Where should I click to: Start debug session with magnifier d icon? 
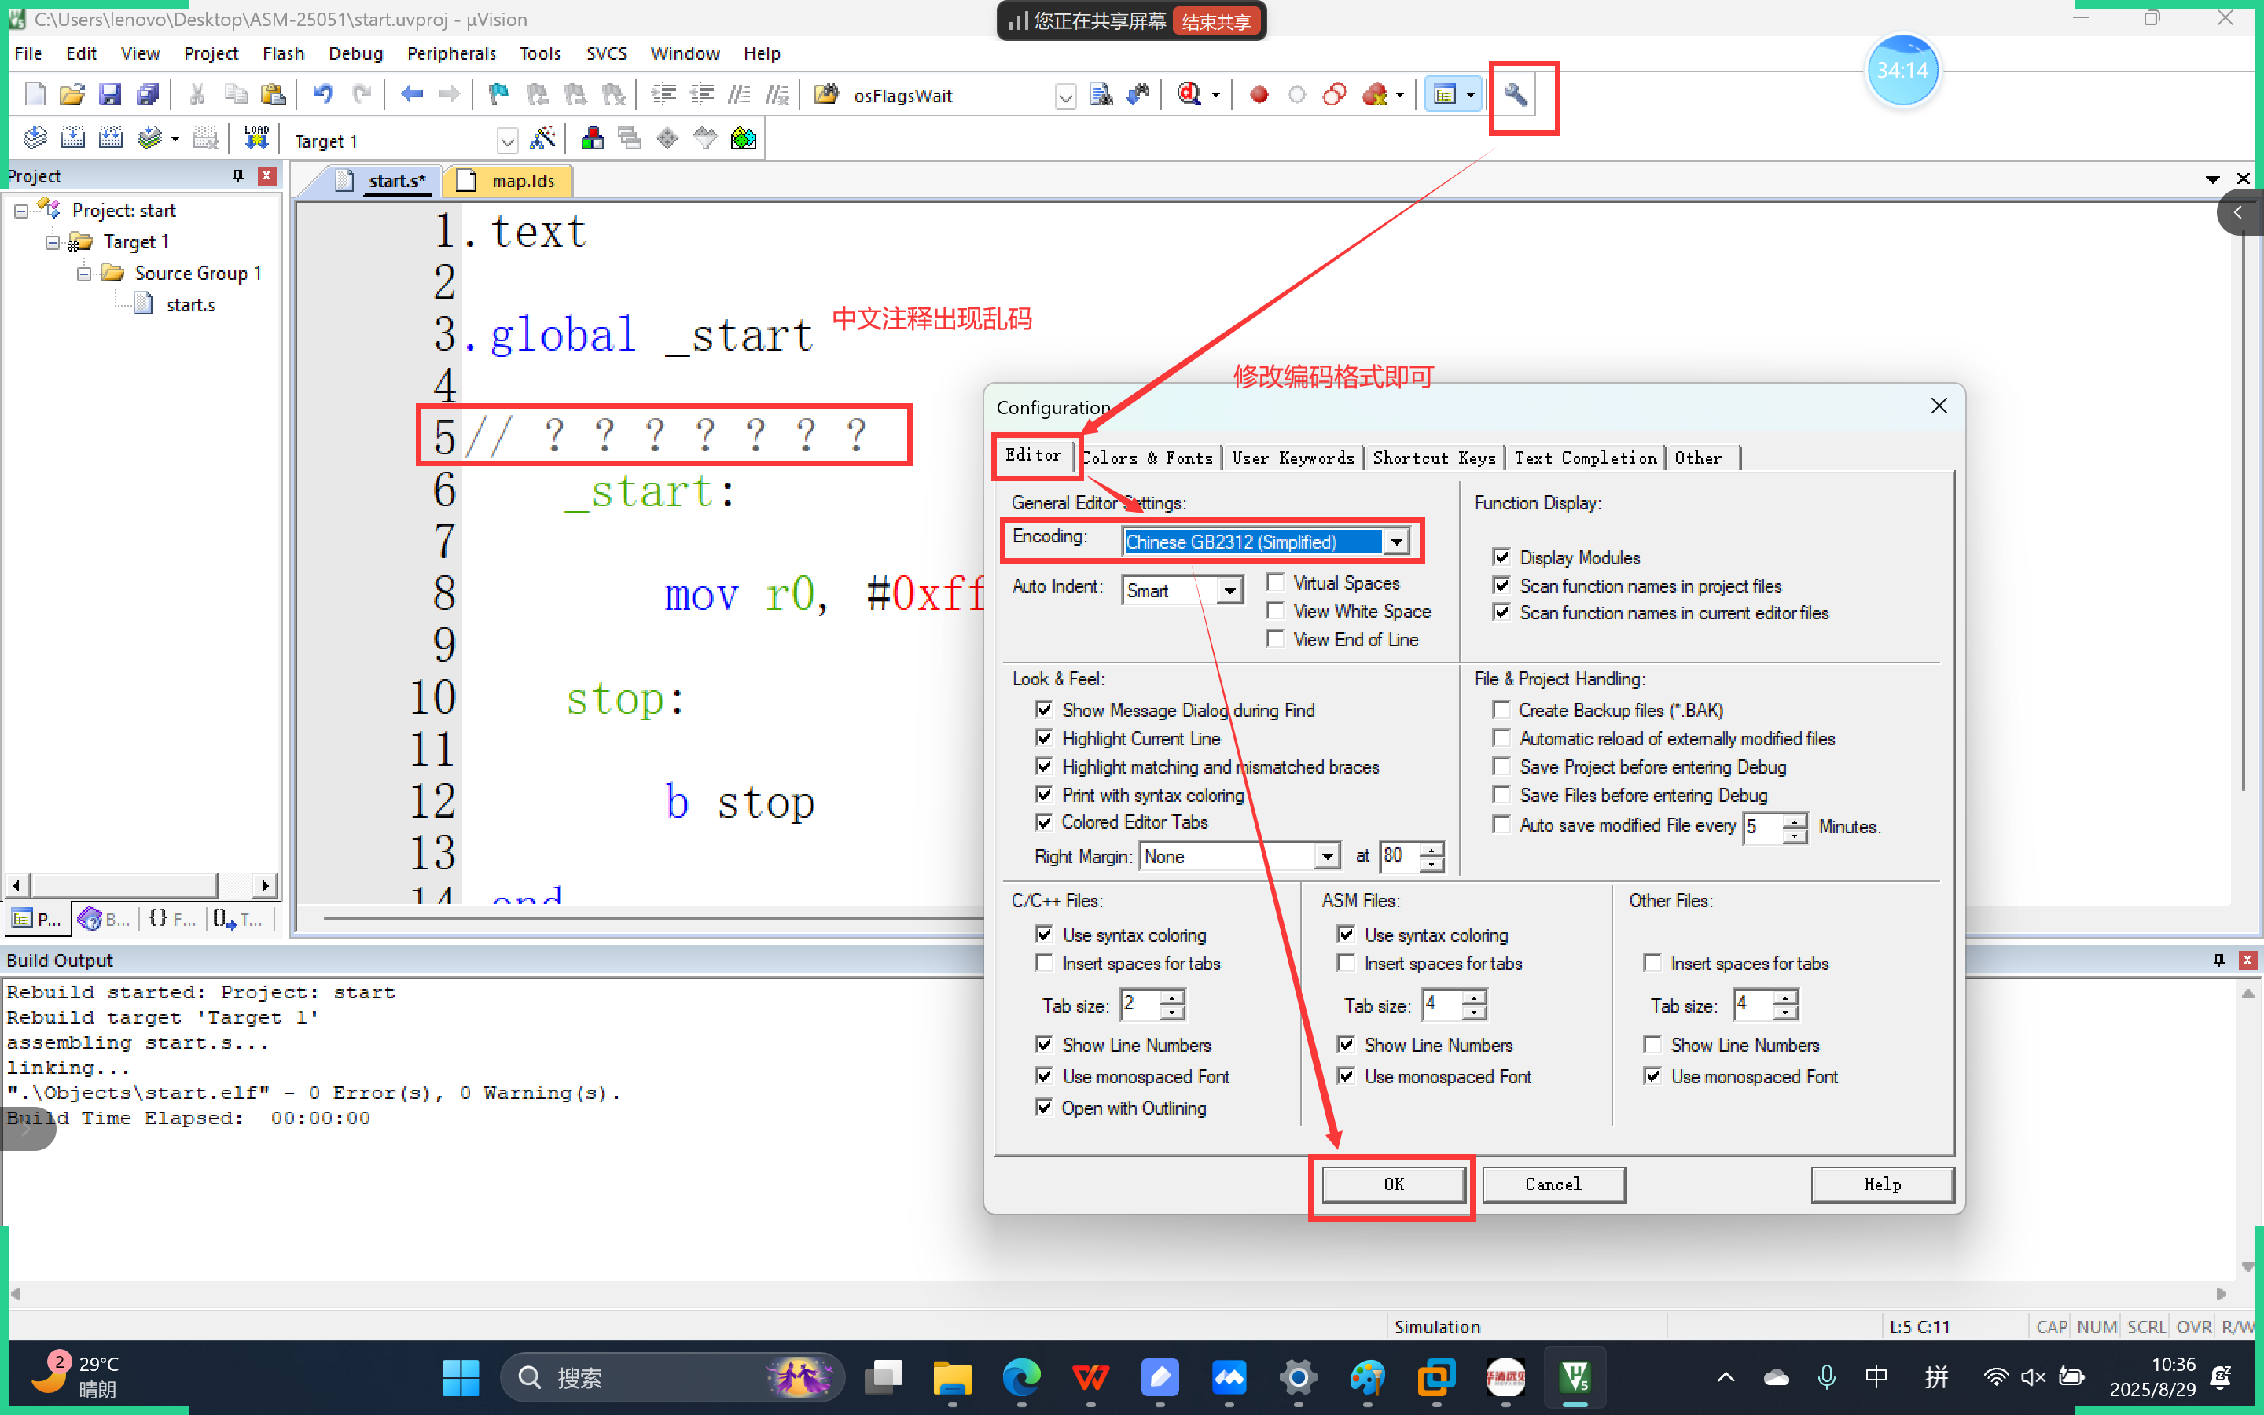pyautogui.click(x=1189, y=94)
